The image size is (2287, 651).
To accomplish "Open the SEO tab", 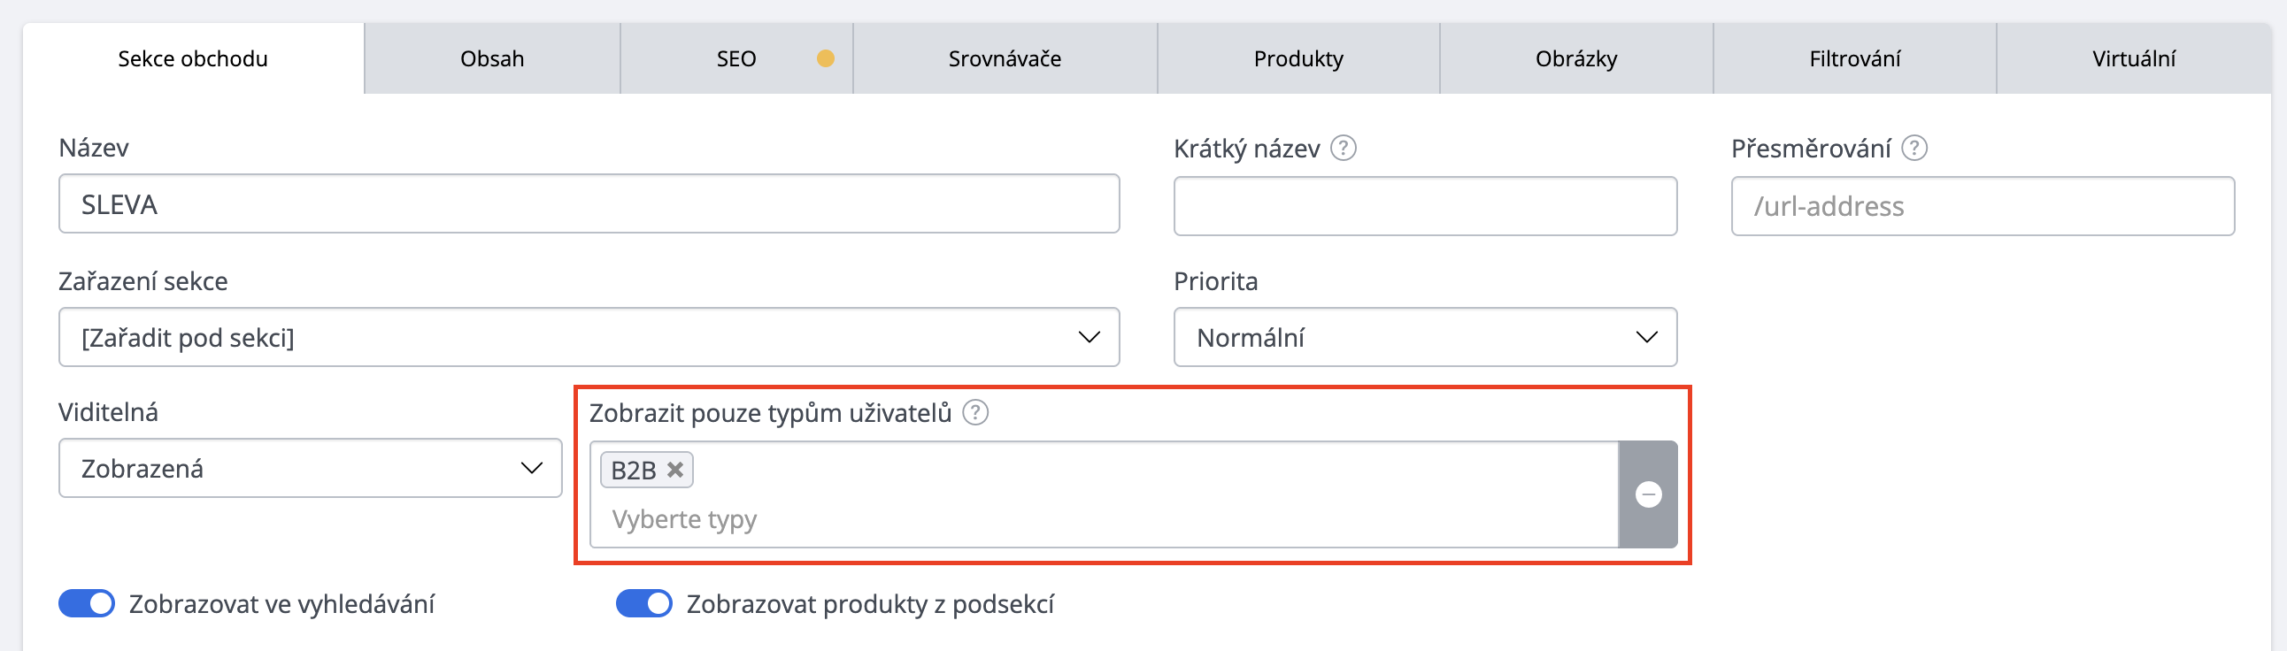I will pos(736,58).
